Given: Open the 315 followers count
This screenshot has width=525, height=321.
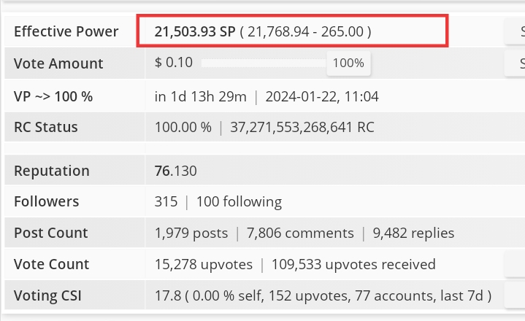Looking at the screenshot, I should click(166, 201).
